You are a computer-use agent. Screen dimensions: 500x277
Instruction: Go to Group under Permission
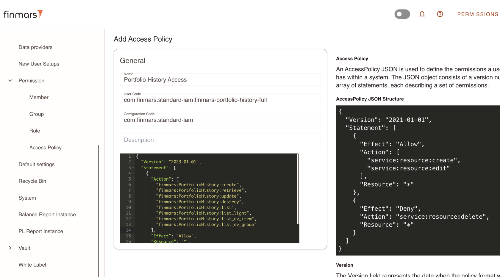coord(36,114)
